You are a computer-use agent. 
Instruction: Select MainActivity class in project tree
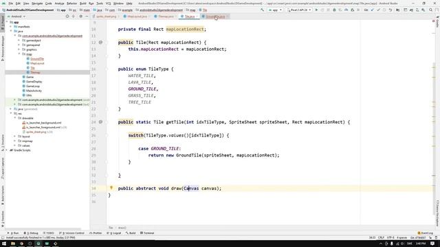point(34,91)
